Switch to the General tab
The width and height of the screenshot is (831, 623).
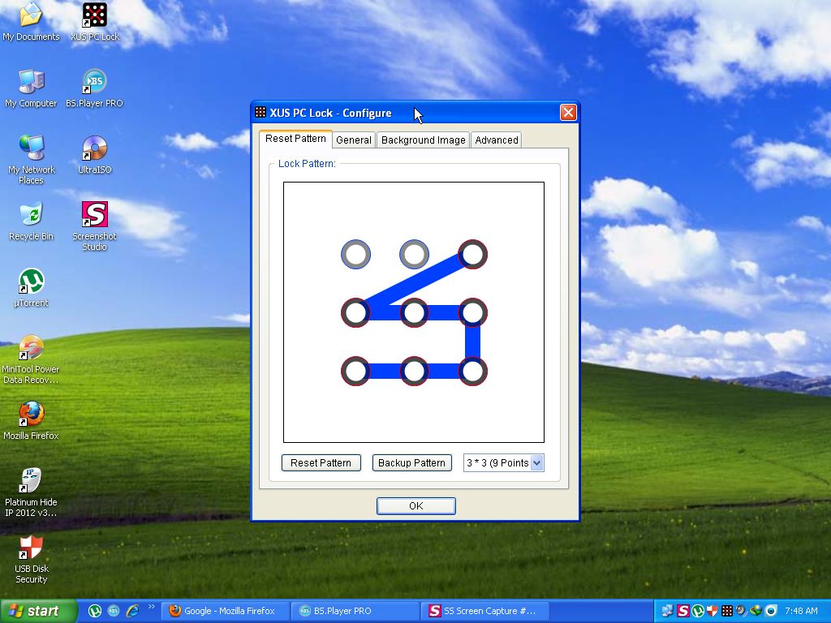(354, 140)
